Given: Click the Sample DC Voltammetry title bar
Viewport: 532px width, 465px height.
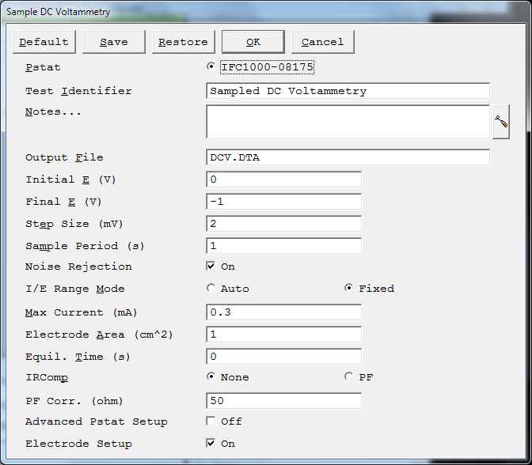Looking at the screenshot, I should click(264, 12).
